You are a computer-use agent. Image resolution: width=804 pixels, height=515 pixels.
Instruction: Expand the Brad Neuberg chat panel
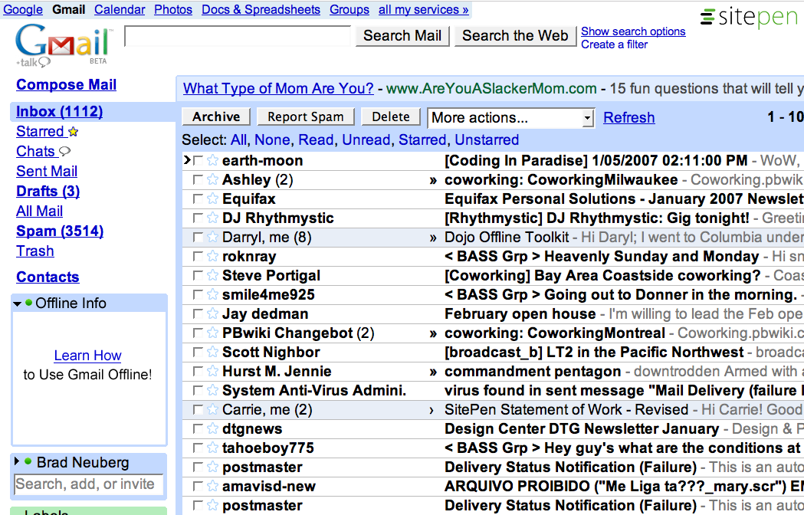[x=17, y=461]
